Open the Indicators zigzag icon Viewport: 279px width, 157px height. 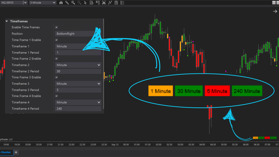point(110,3)
